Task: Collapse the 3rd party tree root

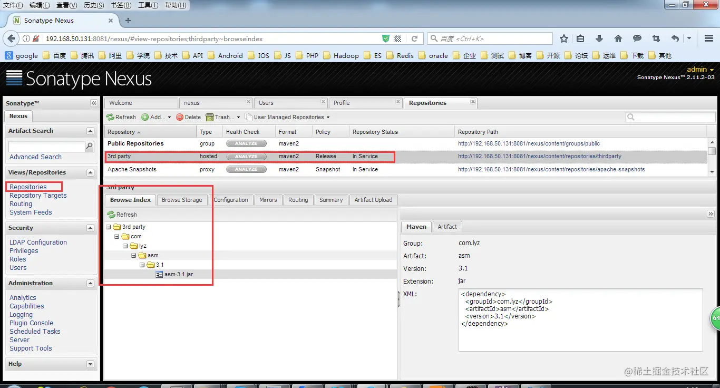Action: [109, 227]
